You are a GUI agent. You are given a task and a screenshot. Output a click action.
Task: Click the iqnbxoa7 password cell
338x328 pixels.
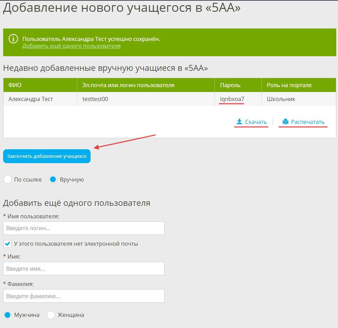click(x=238, y=99)
